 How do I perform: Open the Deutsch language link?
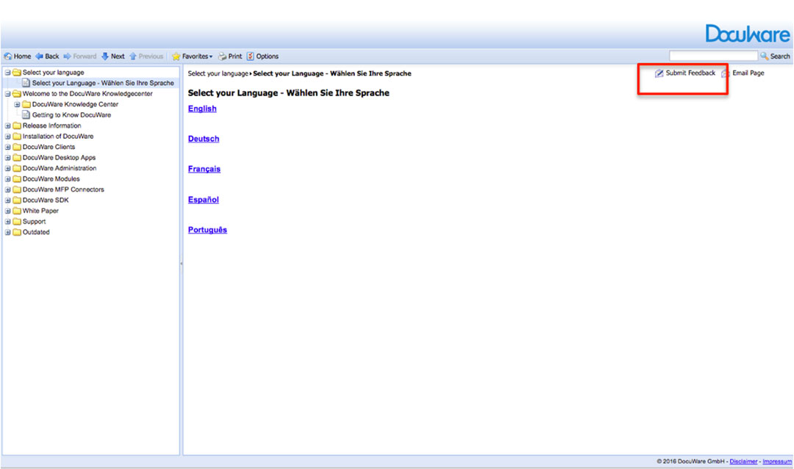click(204, 139)
